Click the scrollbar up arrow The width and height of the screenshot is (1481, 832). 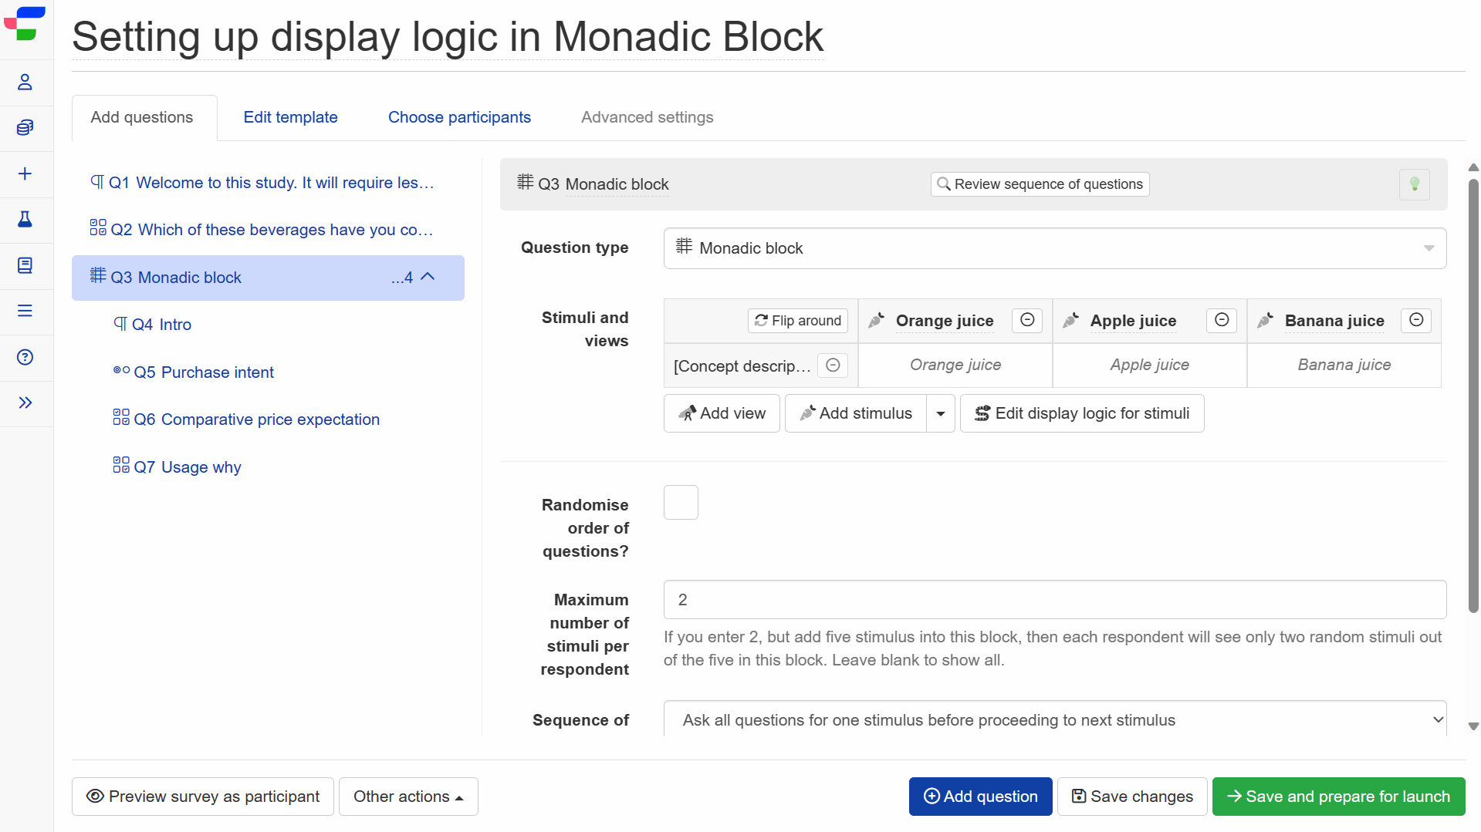[x=1473, y=167]
